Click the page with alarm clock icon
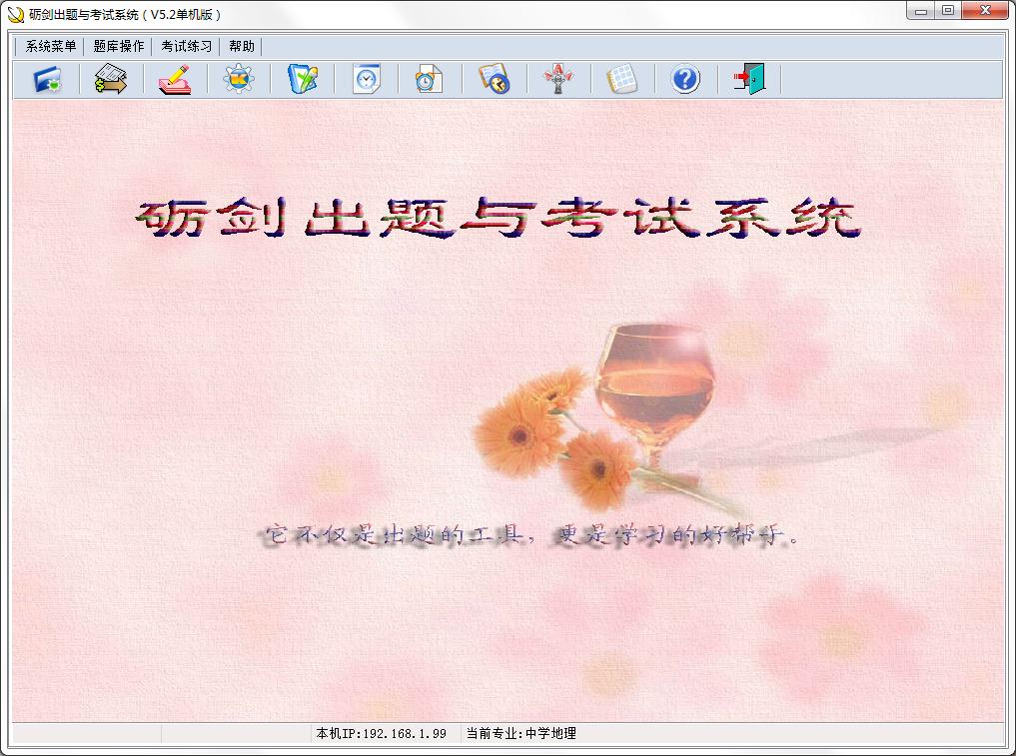The height and width of the screenshot is (756, 1016). [429, 80]
